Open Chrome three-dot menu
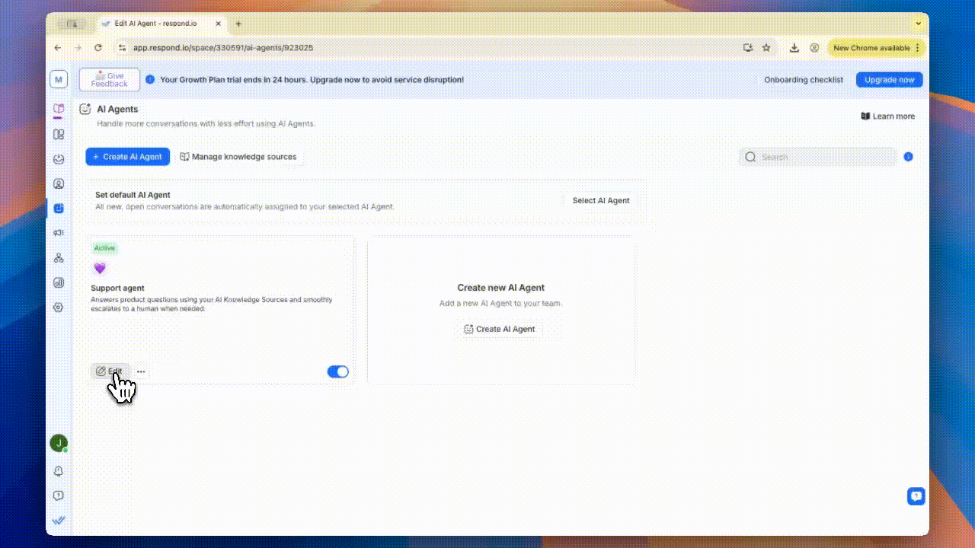This screenshot has width=975, height=548. [x=917, y=47]
